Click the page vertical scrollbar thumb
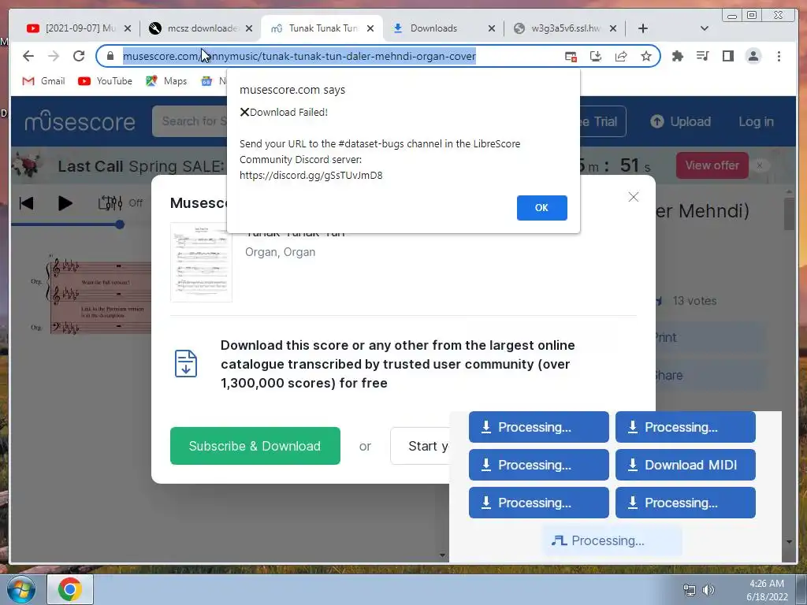This screenshot has width=807, height=605. (789, 214)
